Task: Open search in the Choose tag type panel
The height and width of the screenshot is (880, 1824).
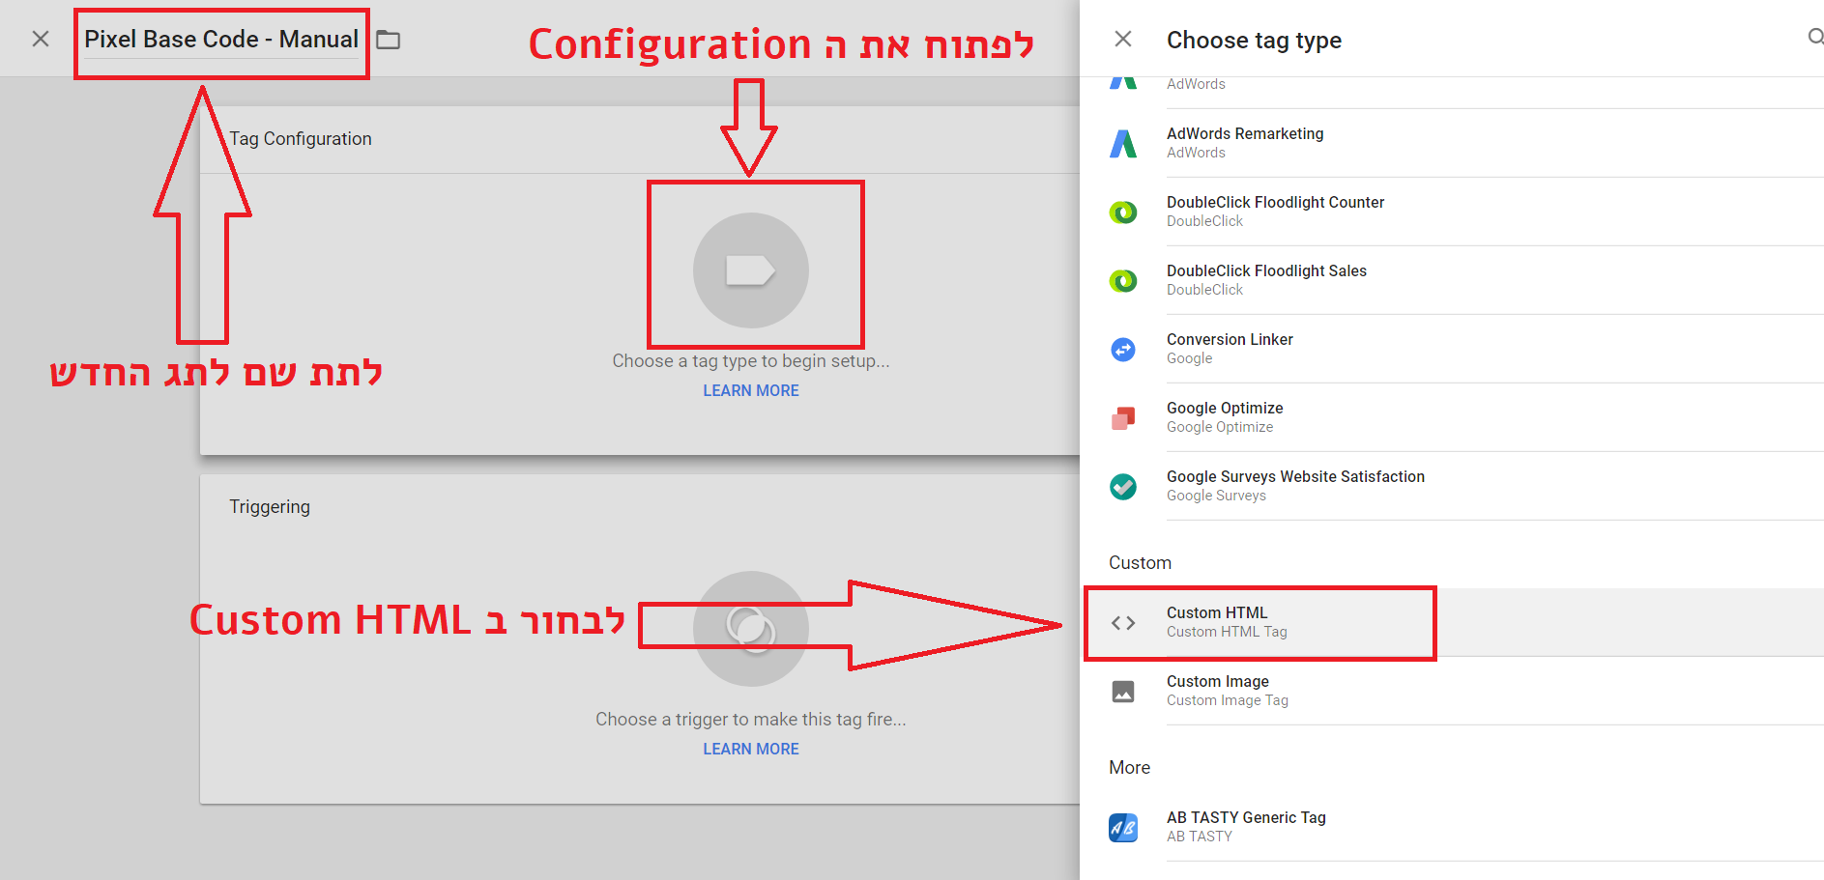Action: [x=1815, y=37]
